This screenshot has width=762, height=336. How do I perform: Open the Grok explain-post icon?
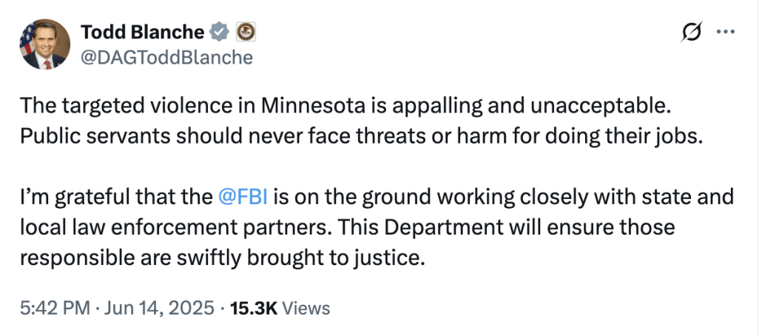click(x=692, y=32)
